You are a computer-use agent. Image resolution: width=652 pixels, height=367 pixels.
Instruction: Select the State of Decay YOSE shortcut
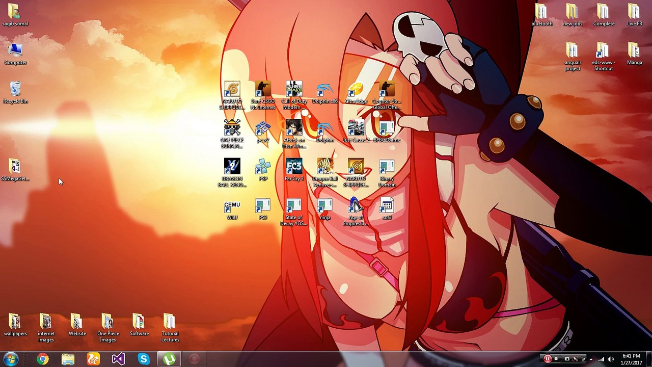click(x=294, y=212)
